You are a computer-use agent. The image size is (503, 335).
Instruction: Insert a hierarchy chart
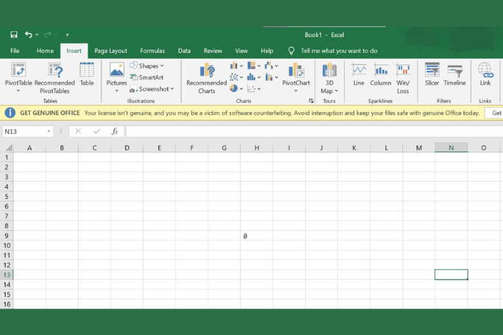tap(253, 66)
